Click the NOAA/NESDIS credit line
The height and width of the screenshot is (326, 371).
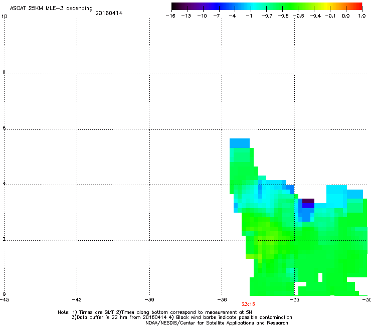point(217,323)
